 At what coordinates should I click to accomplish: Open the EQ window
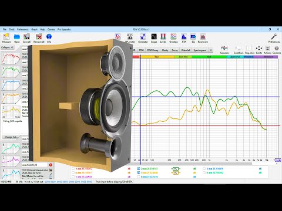coord(193,38)
